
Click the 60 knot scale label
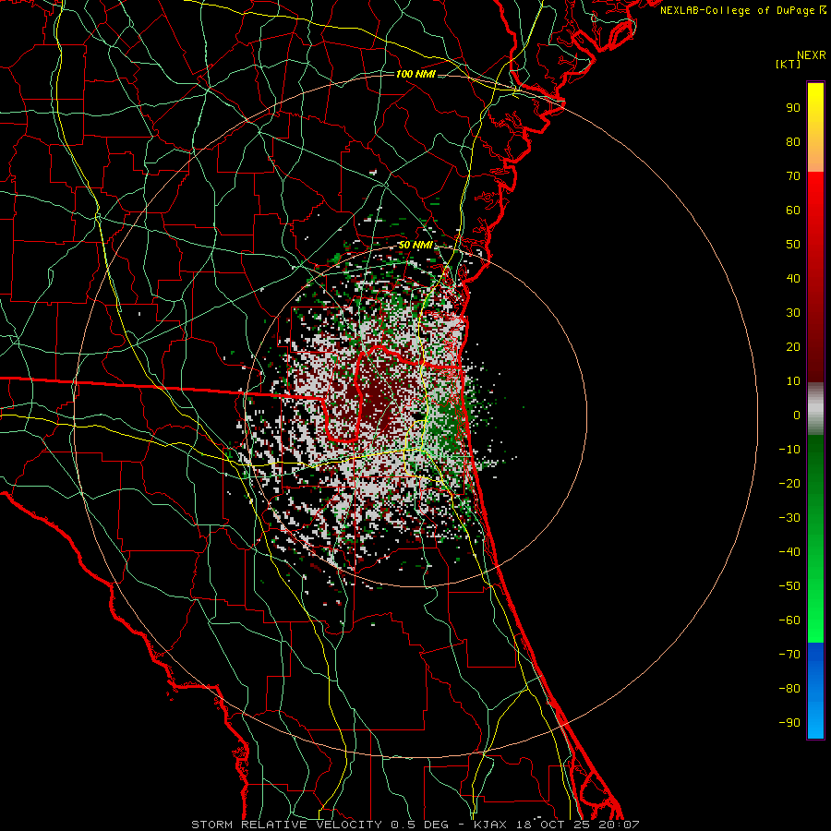click(793, 210)
